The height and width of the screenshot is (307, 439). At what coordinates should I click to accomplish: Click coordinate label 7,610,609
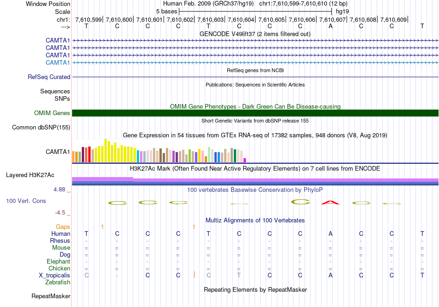393,19
